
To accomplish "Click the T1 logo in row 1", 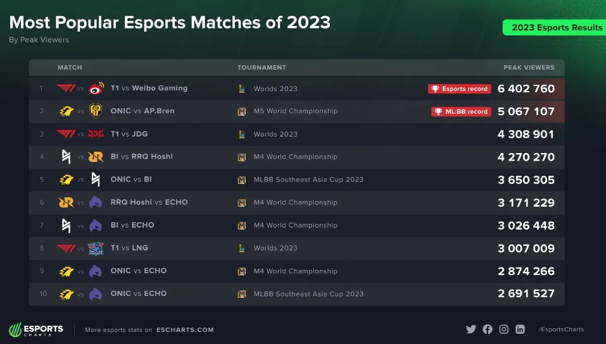I will (x=66, y=89).
